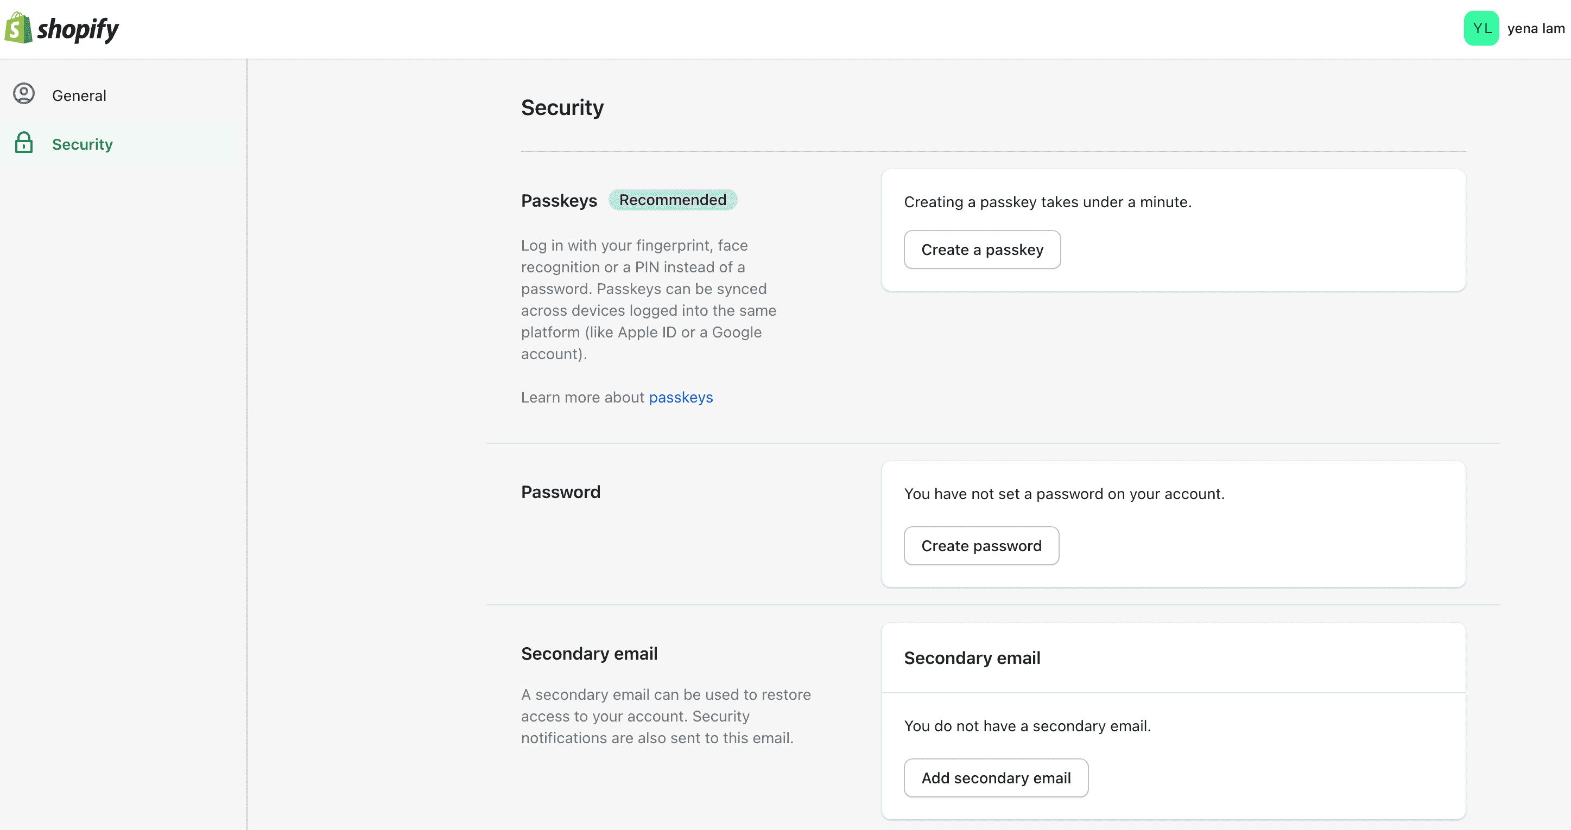
Task: Click the Add secondary email button
Action: pos(996,777)
